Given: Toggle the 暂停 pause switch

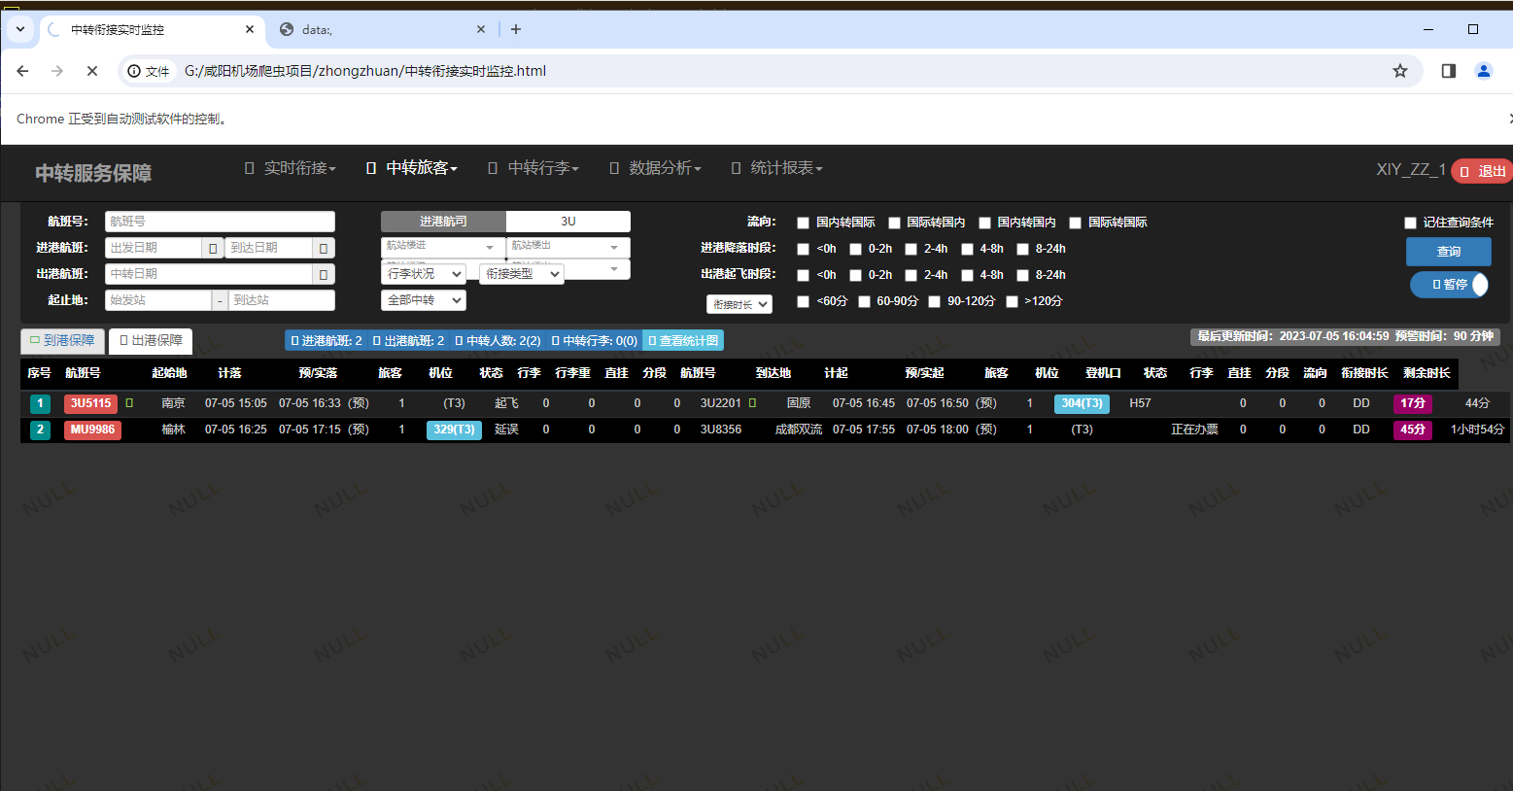Looking at the screenshot, I should (1449, 285).
